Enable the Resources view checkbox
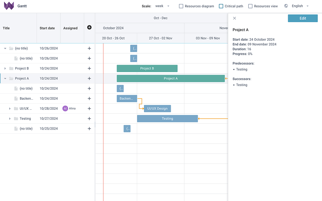Image resolution: width=322 pixels, height=201 pixels. 250,6
